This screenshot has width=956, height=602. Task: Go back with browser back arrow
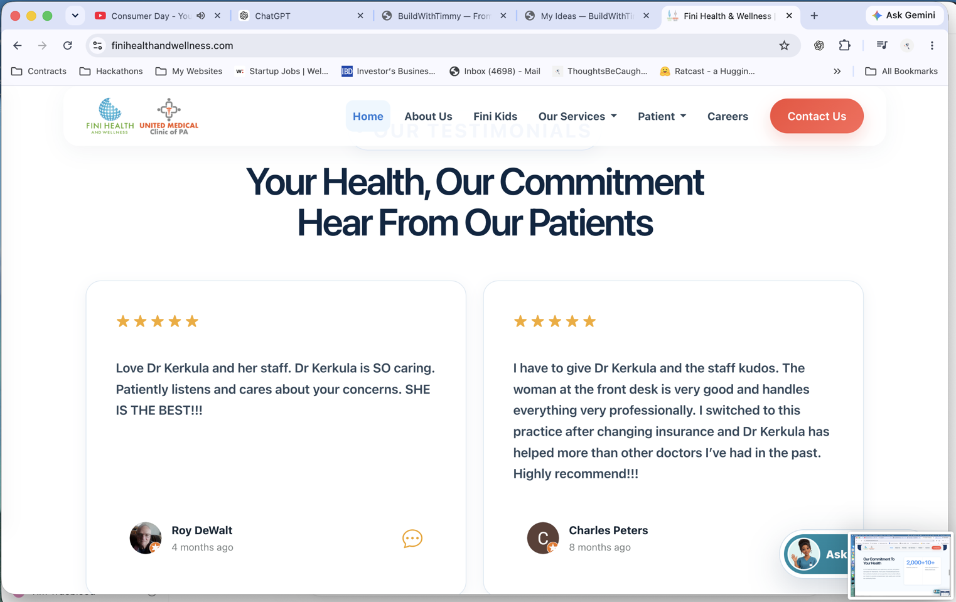coord(18,45)
